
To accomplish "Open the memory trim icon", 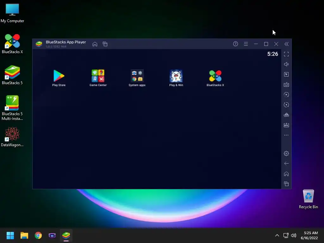I will pyautogui.click(x=286, y=115).
